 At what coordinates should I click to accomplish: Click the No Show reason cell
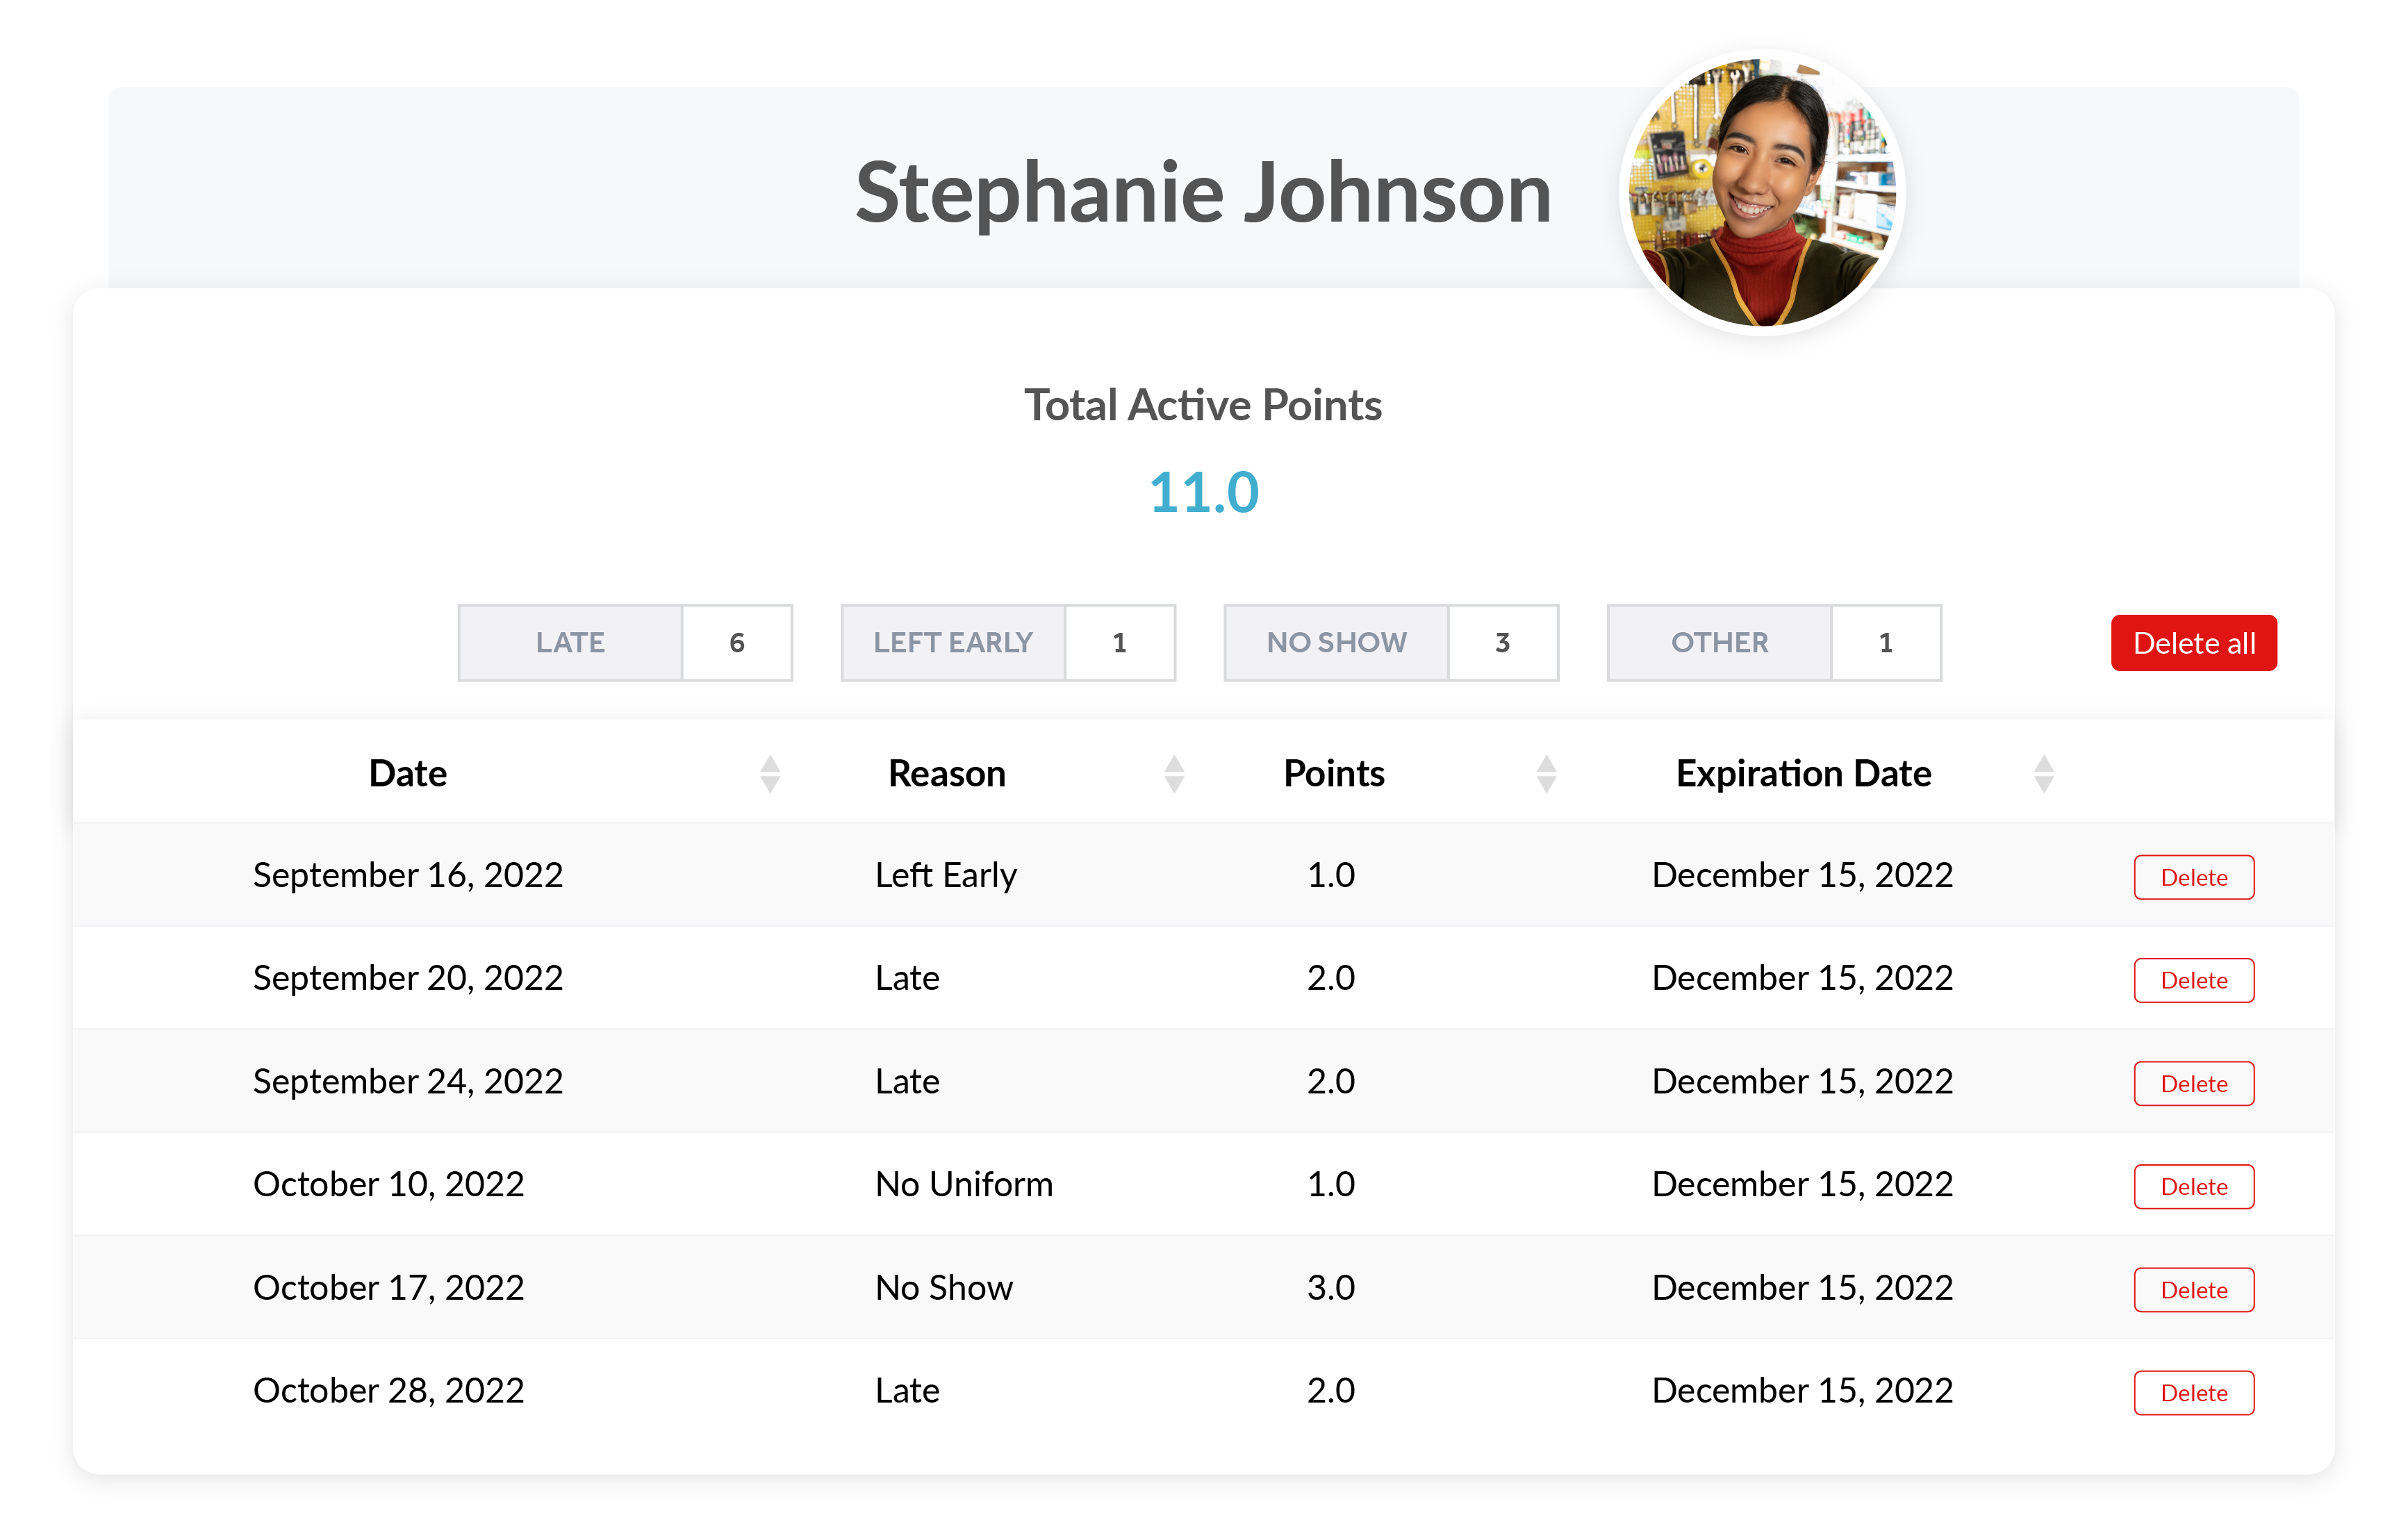pos(944,1288)
